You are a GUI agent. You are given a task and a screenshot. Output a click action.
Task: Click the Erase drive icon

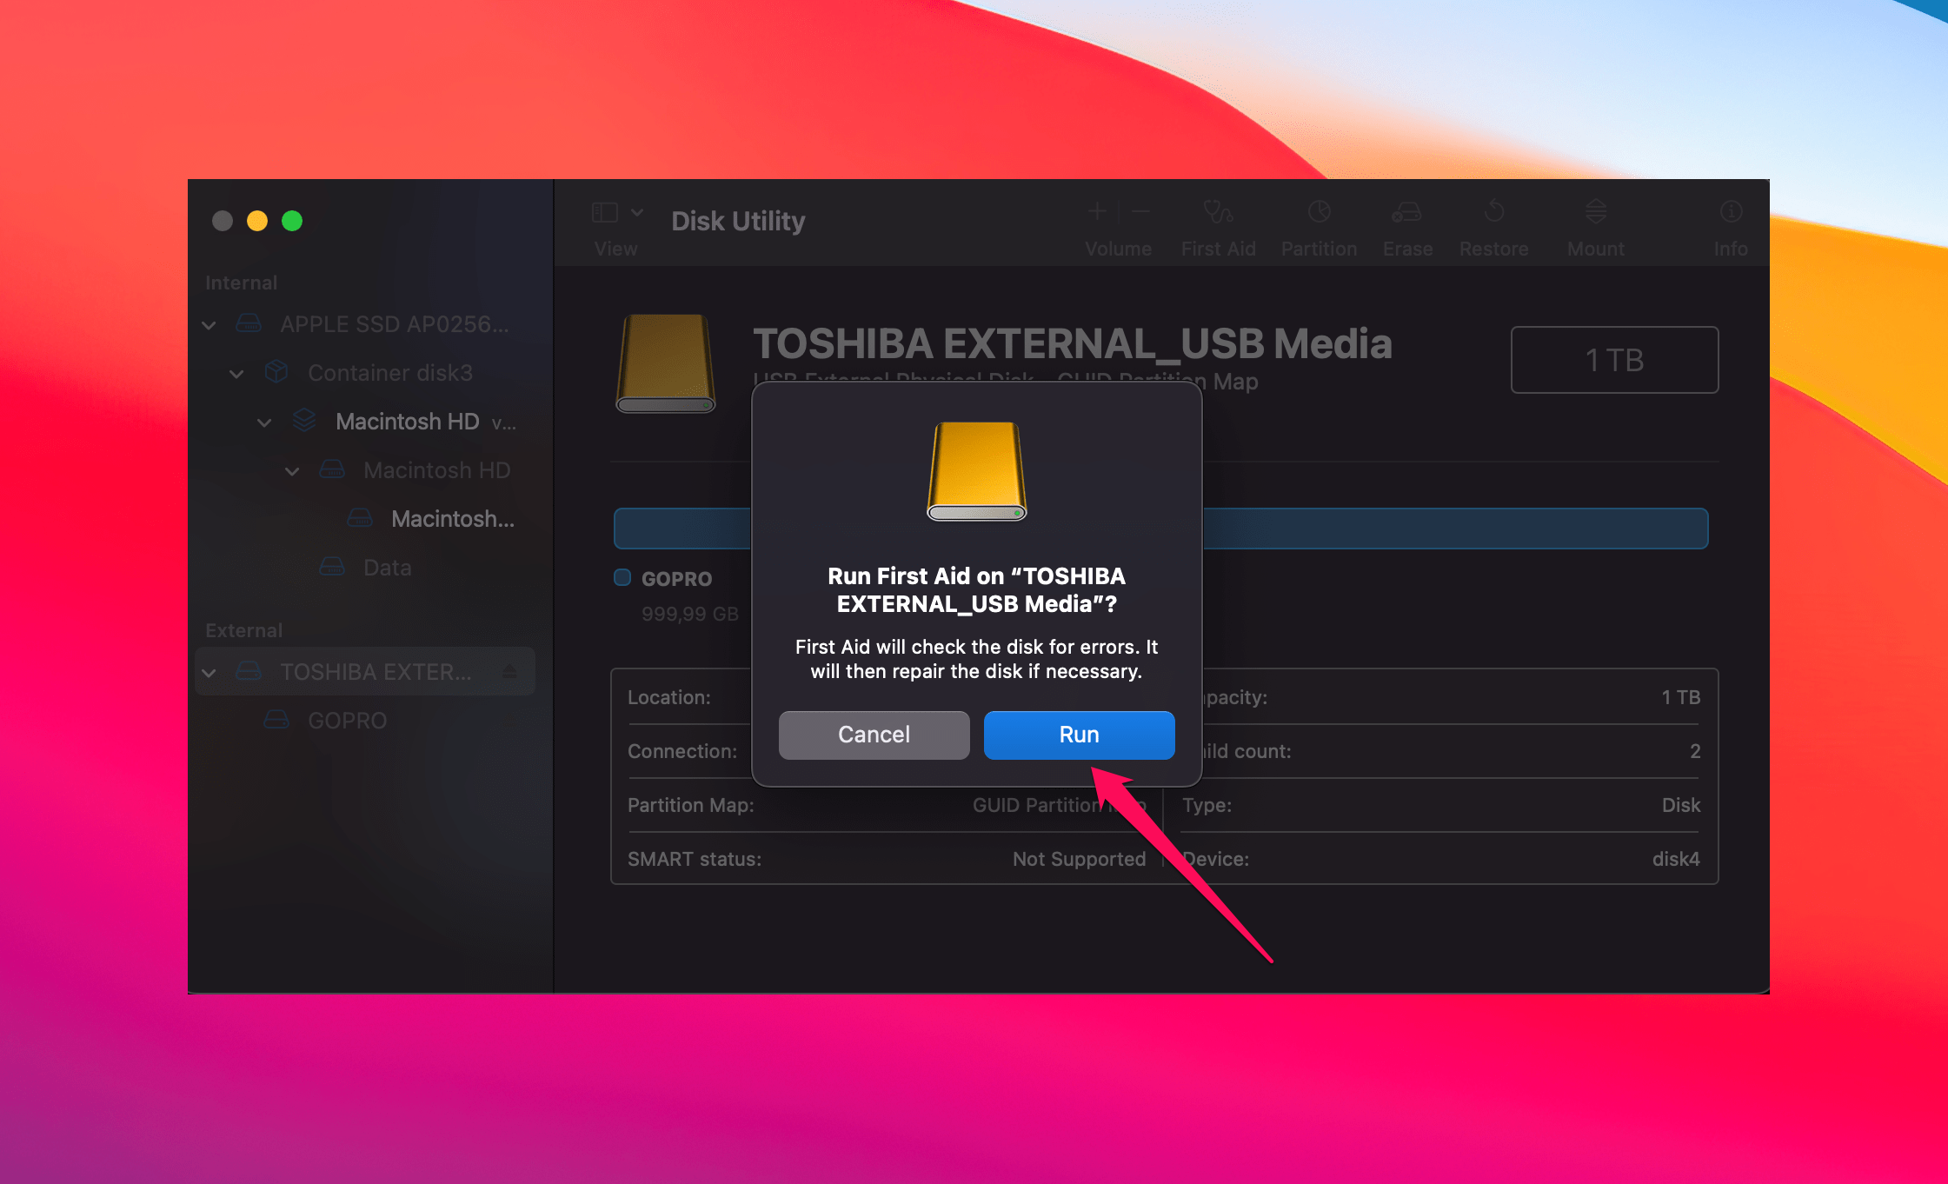[x=1406, y=211]
